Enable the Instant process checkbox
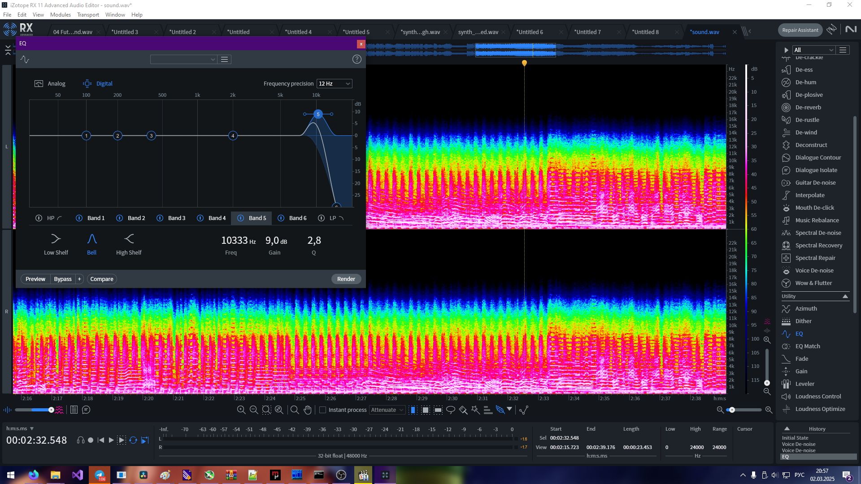The image size is (861, 484). [322, 410]
